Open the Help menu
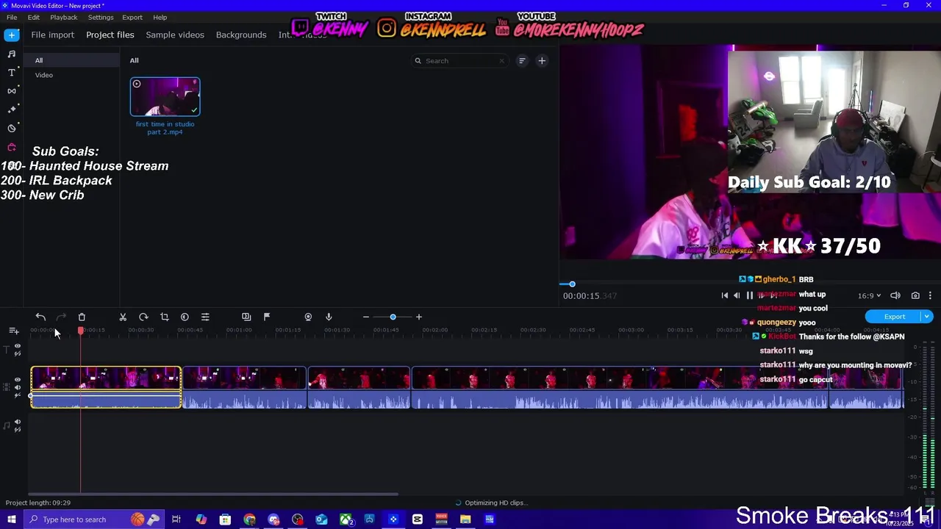941x529 pixels. pos(160,17)
